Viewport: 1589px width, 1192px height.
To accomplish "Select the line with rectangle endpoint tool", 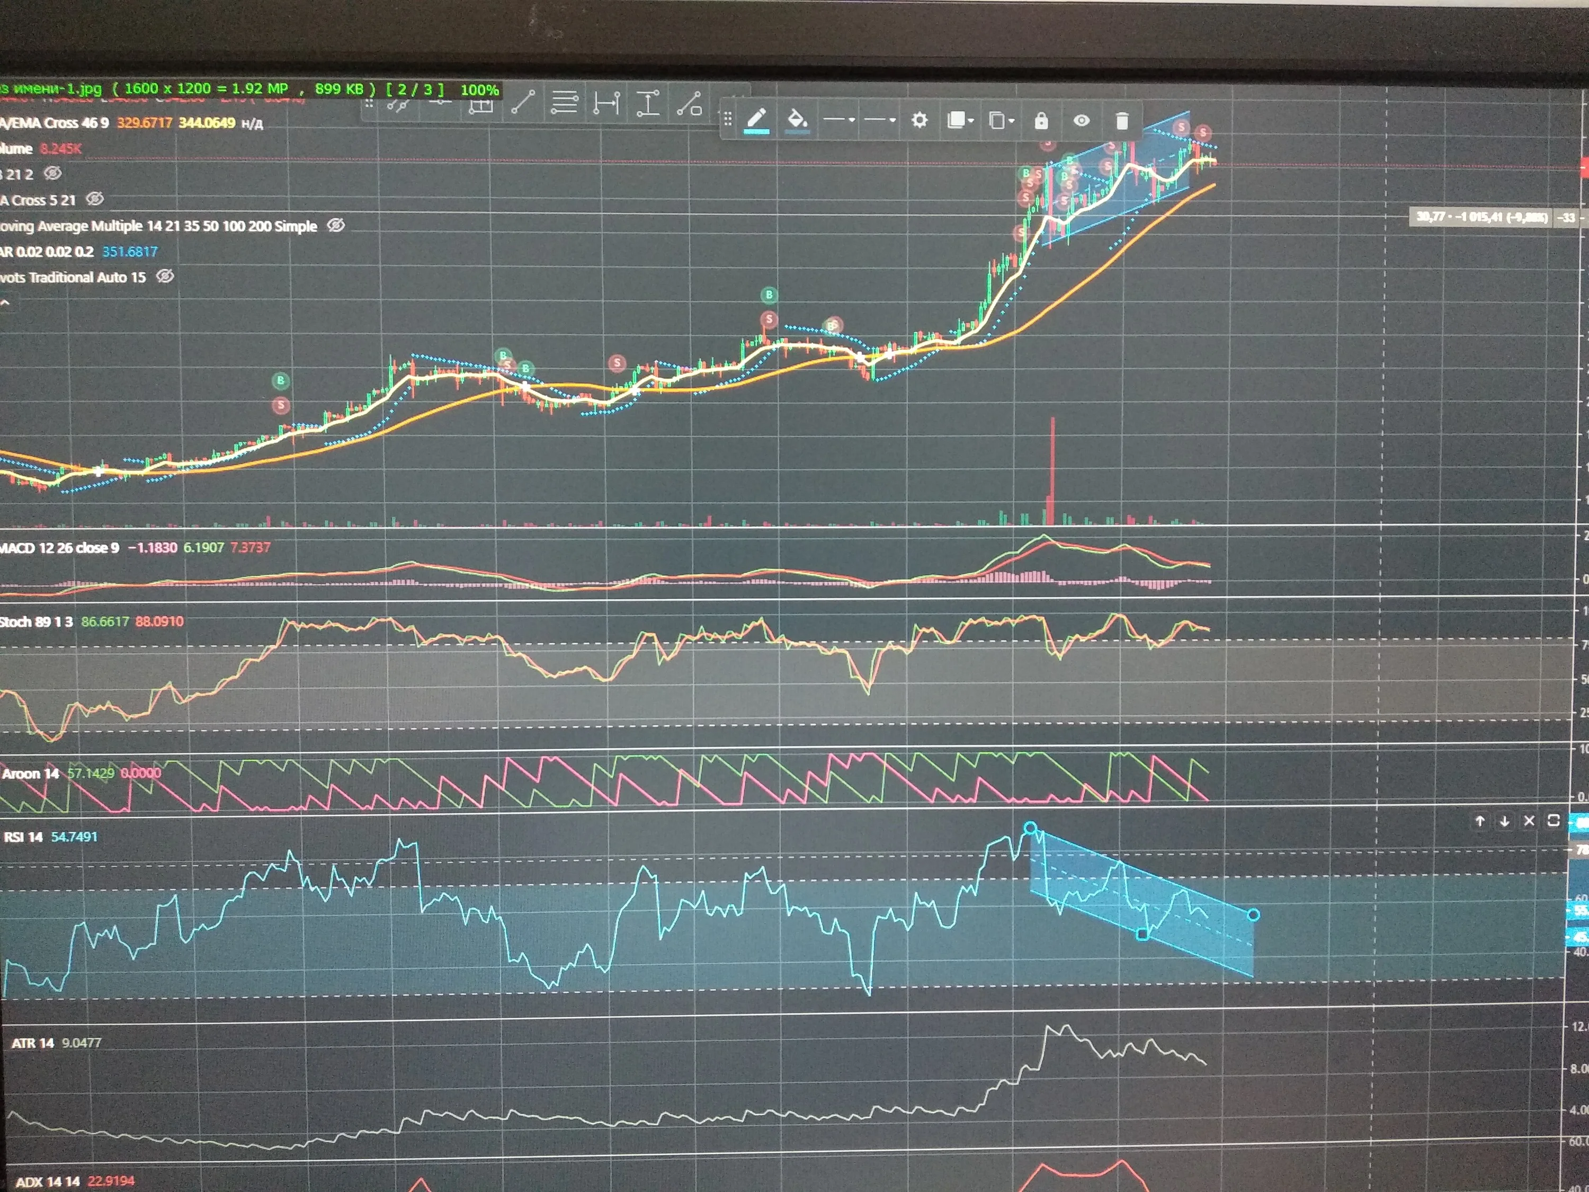I will click(x=689, y=104).
